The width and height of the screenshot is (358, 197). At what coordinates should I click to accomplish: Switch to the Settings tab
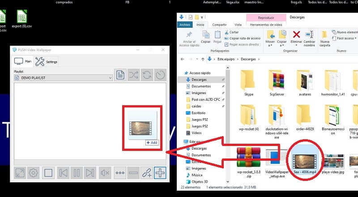(47, 62)
